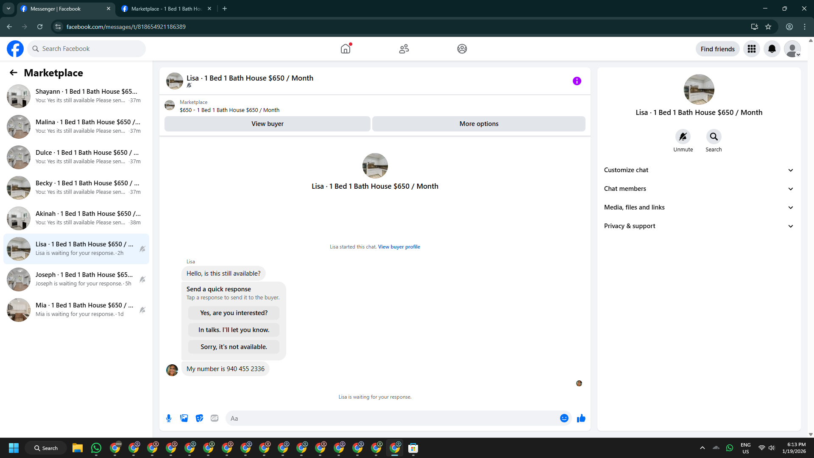This screenshot has height=458, width=814.
Task: Open the Facebook notifications bell
Action: pos(772,49)
